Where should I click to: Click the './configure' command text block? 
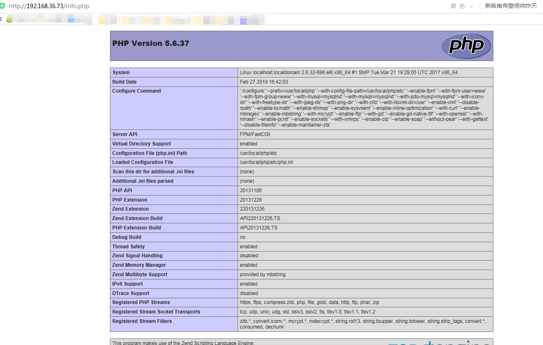pos(364,108)
